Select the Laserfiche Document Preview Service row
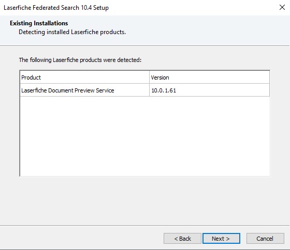 [x=144, y=90]
